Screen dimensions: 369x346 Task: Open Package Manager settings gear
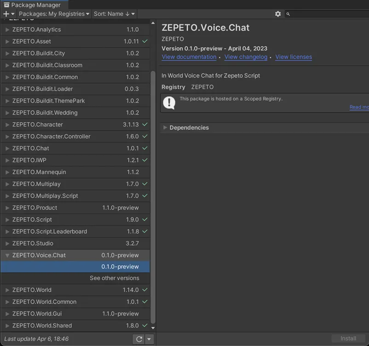tap(278, 14)
